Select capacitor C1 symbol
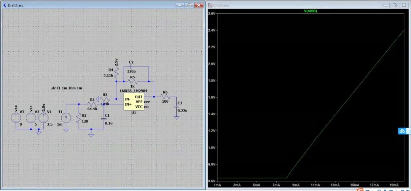The height and width of the screenshot is (191, 411). [104, 119]
